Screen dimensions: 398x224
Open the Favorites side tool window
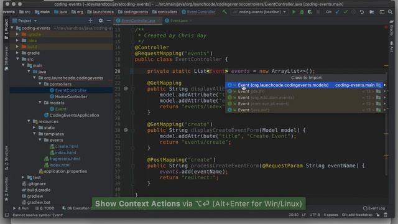tap(6, 189)
